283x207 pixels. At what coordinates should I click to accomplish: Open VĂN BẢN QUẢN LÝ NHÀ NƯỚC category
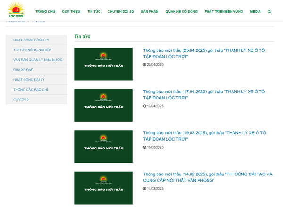point(37,60)
